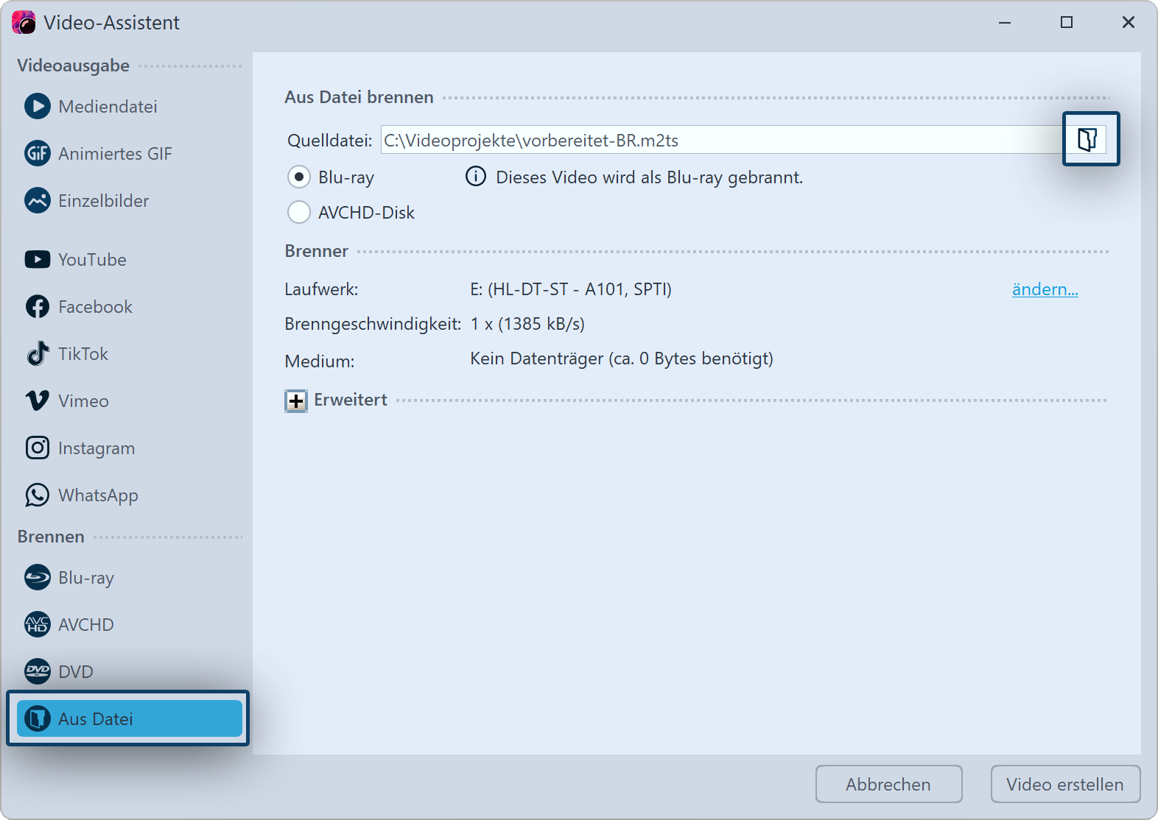1158x820 pixels.
Task: Open Blu-ray burning in sidebar
Action: (x=86, y=578)
